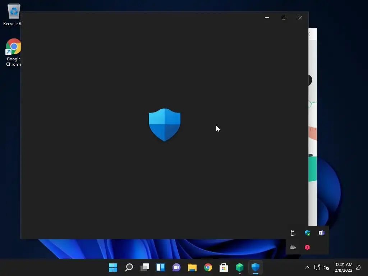Select the Recycle Bin desktop icon
The width and height of the screenshot is (368, 276).
[12, 15]
